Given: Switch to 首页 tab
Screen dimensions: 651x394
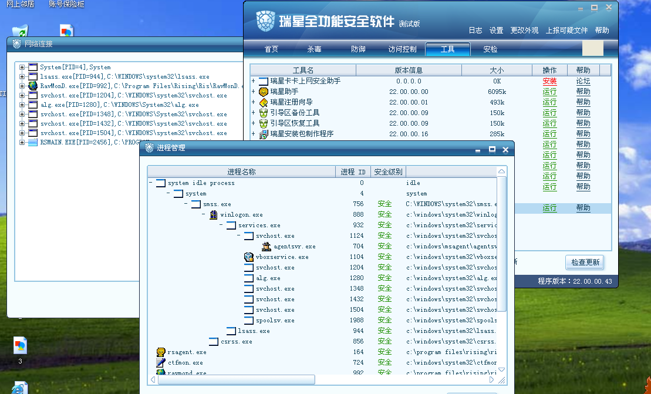Looking at the screenshot, I should click(x=271, y=49).
